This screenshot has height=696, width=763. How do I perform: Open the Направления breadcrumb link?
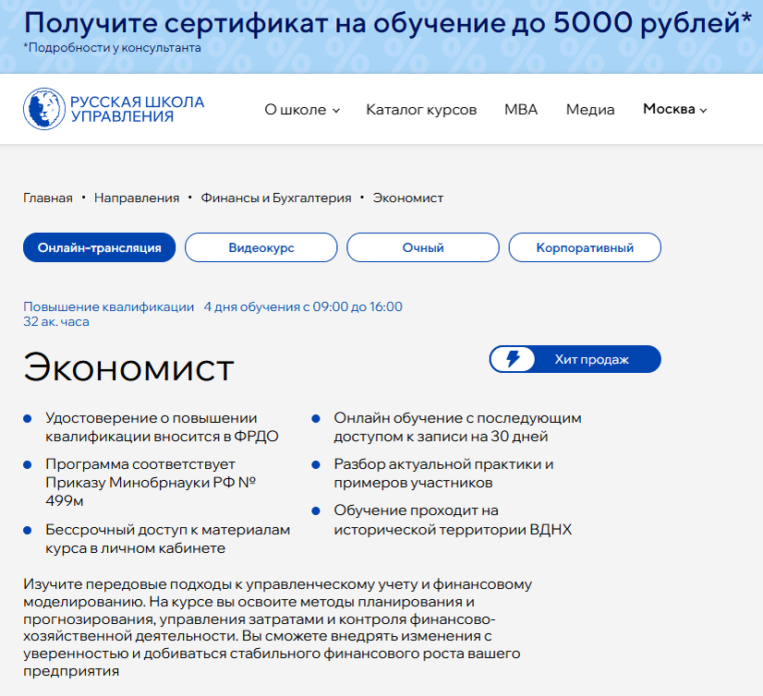click(x=135, y=198)
